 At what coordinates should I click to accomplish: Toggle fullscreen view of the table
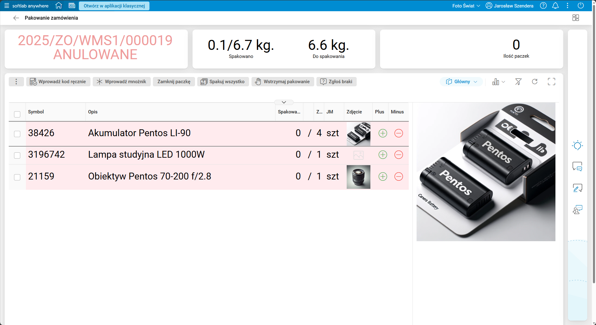tap(551, 82)
